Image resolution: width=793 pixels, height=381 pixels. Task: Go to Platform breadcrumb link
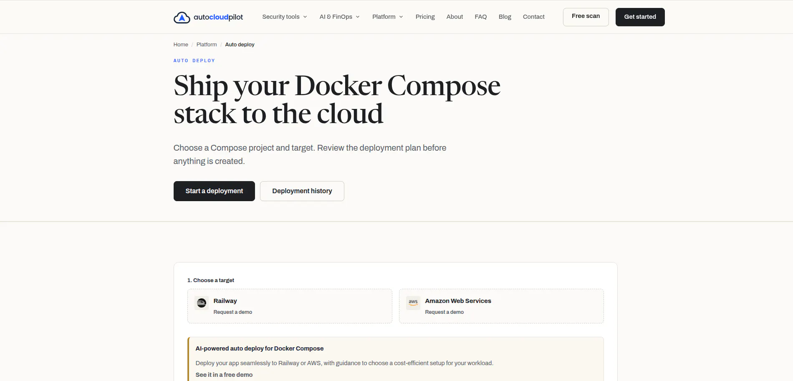tap(207, 45)
